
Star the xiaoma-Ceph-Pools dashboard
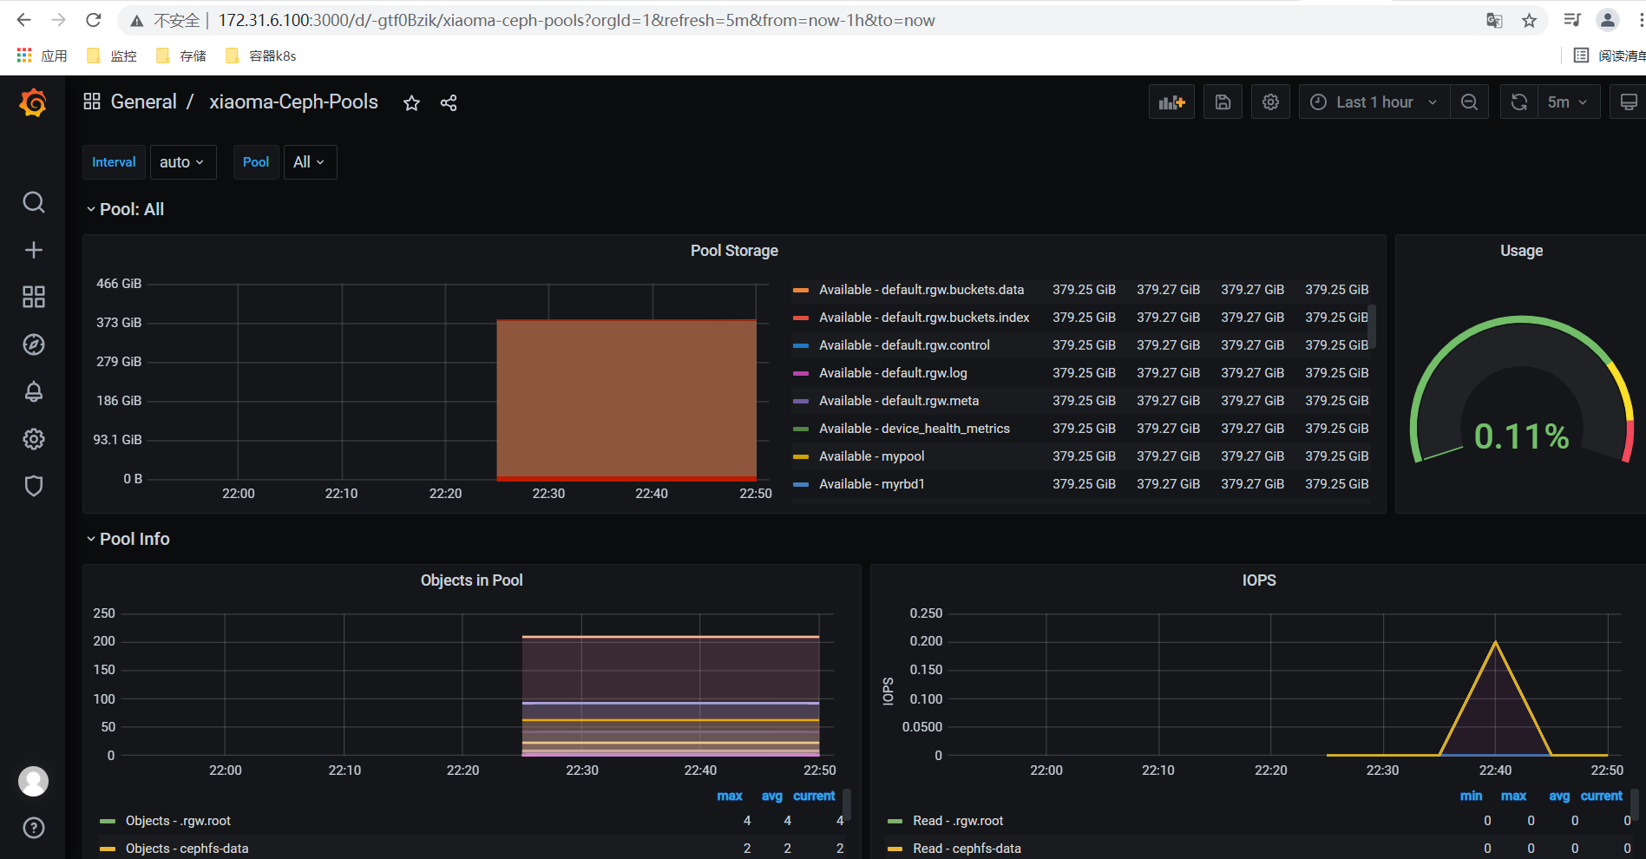point(411,102)
